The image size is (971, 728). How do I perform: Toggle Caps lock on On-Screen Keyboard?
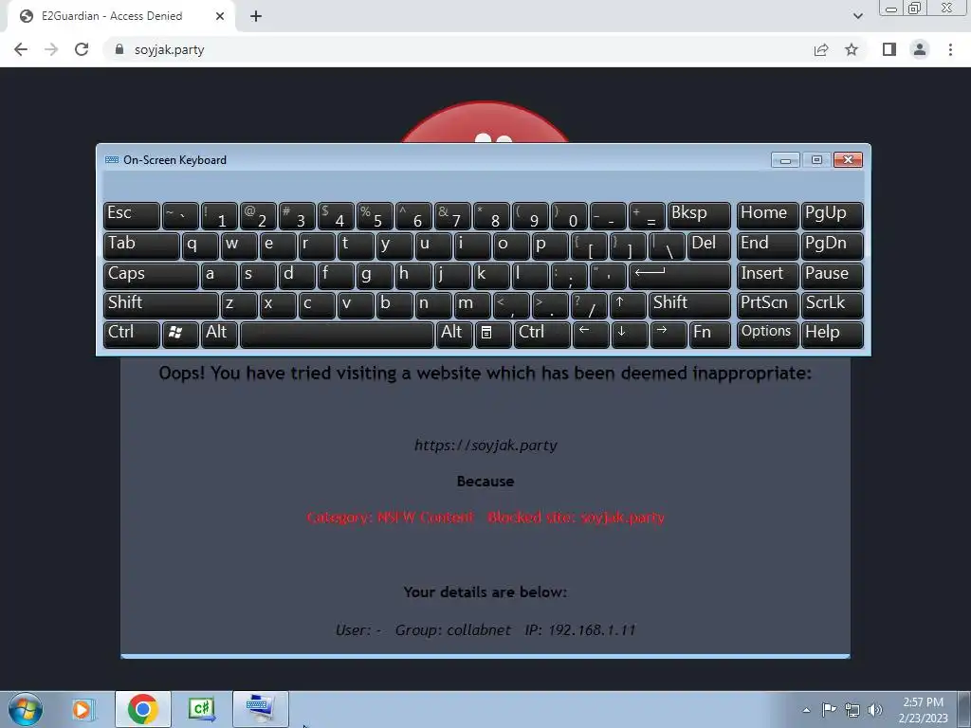(x=151, y=276)
